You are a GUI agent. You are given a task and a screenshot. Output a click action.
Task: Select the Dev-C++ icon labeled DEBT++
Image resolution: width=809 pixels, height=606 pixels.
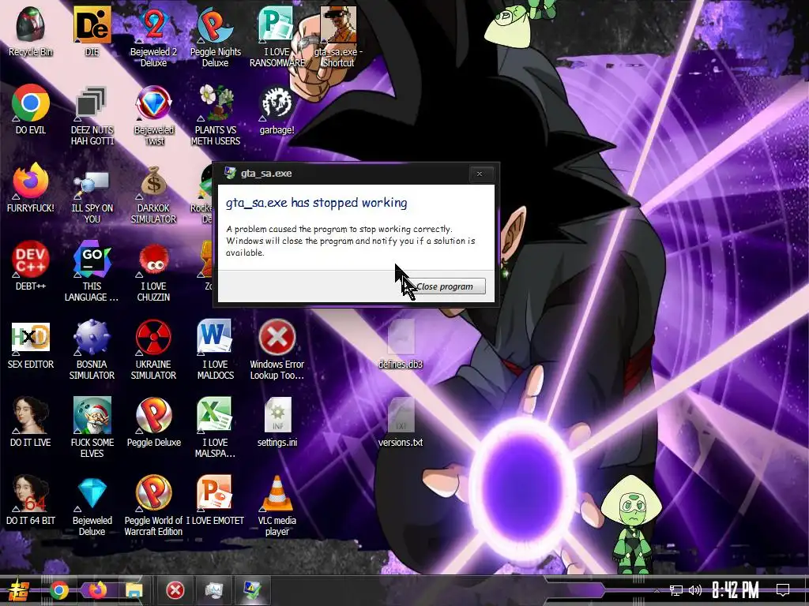(x=31, y=259)
